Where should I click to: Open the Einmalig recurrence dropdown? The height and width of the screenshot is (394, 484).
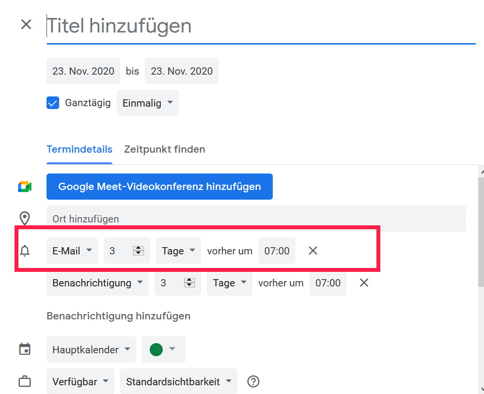tap(147, 103)
